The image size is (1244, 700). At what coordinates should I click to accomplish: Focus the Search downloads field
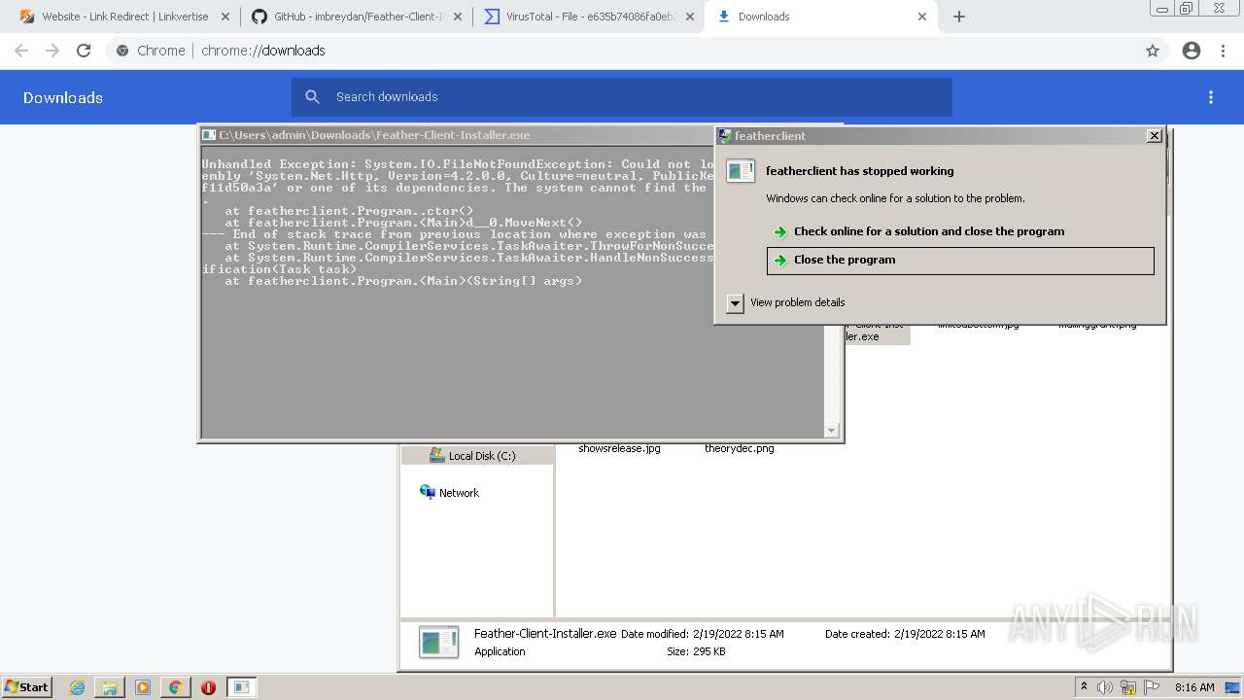pyautogui.click(x=622, y=97)
